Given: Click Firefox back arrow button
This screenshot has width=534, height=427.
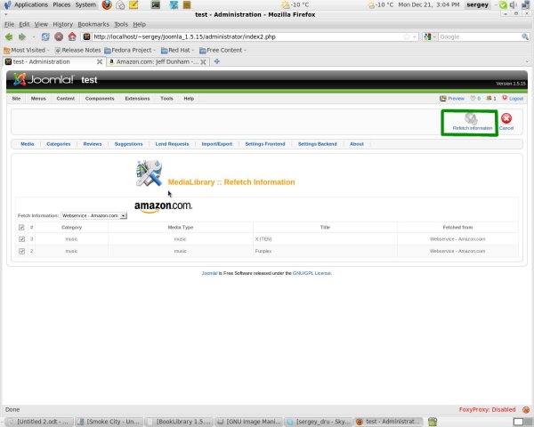Looking at the screenshot, I should (9, 36).
